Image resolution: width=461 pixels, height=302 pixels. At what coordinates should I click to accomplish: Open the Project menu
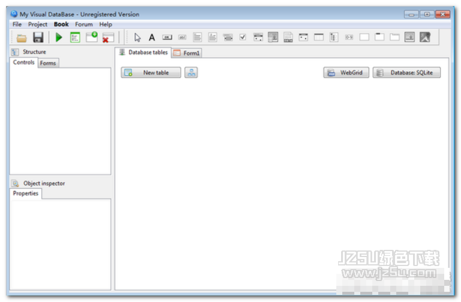[38, 25]
